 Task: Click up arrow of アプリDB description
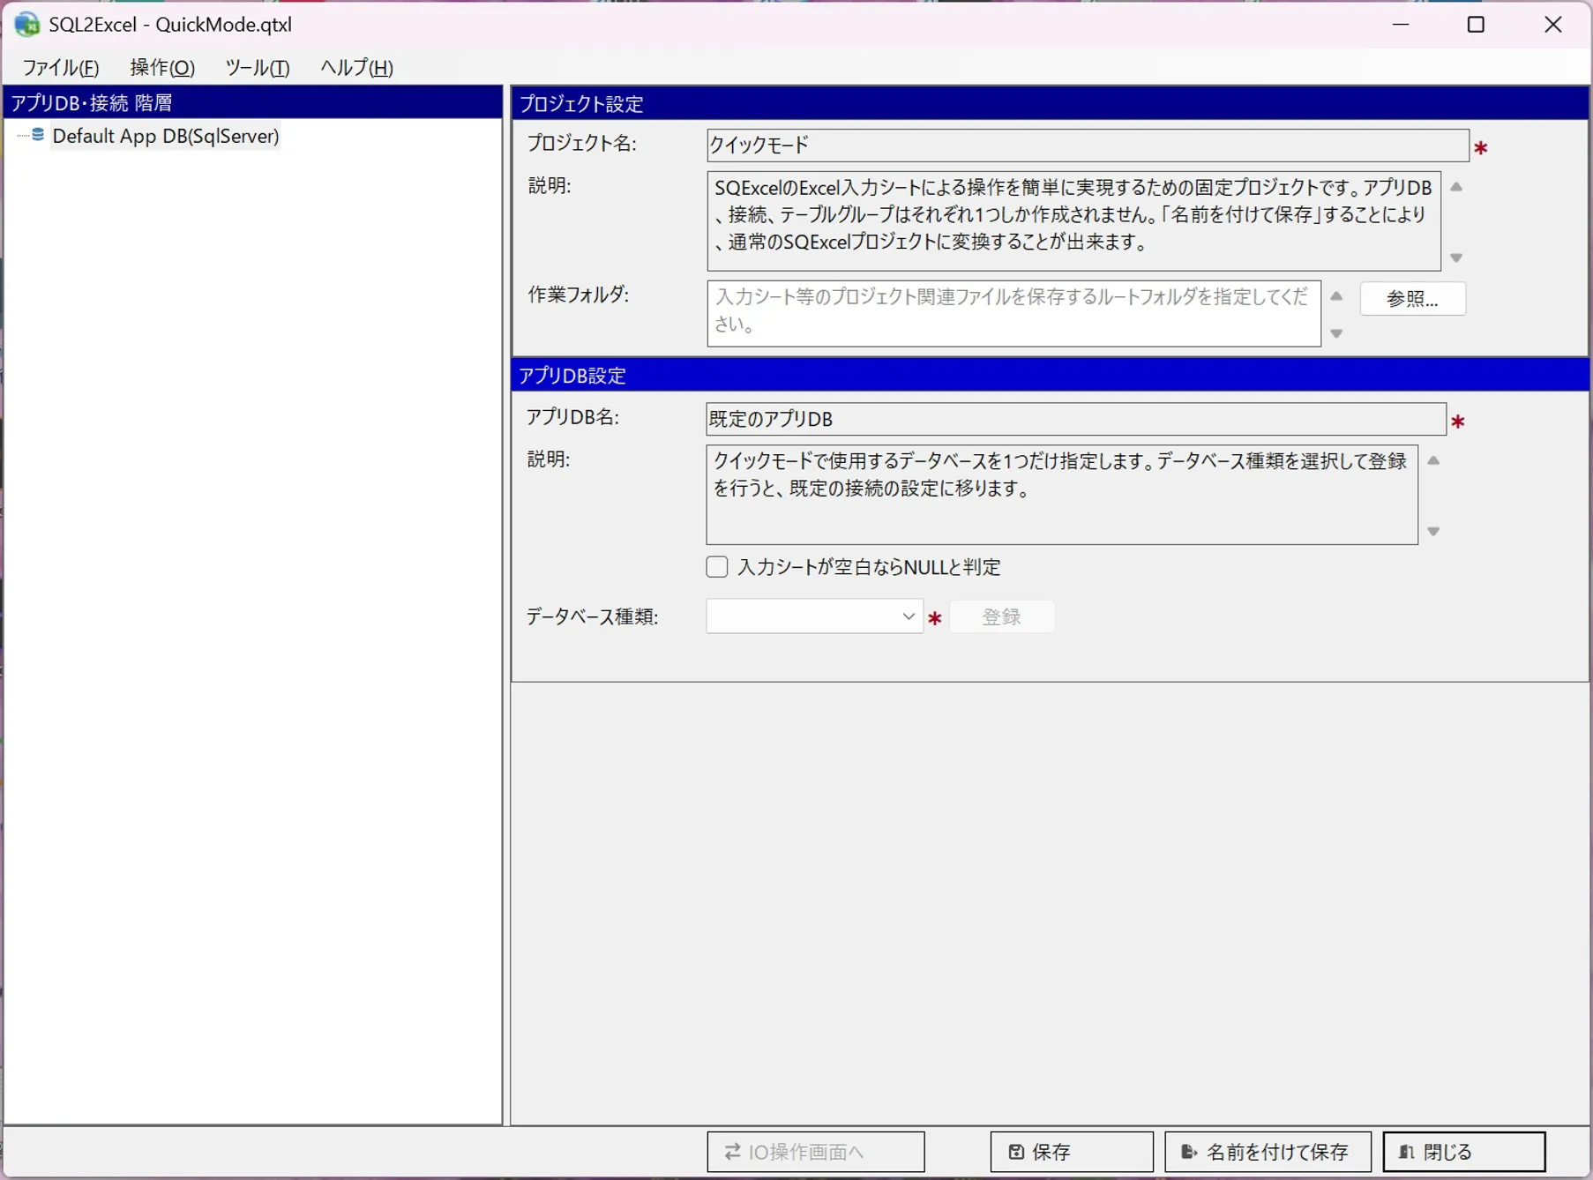point(1433,460)
